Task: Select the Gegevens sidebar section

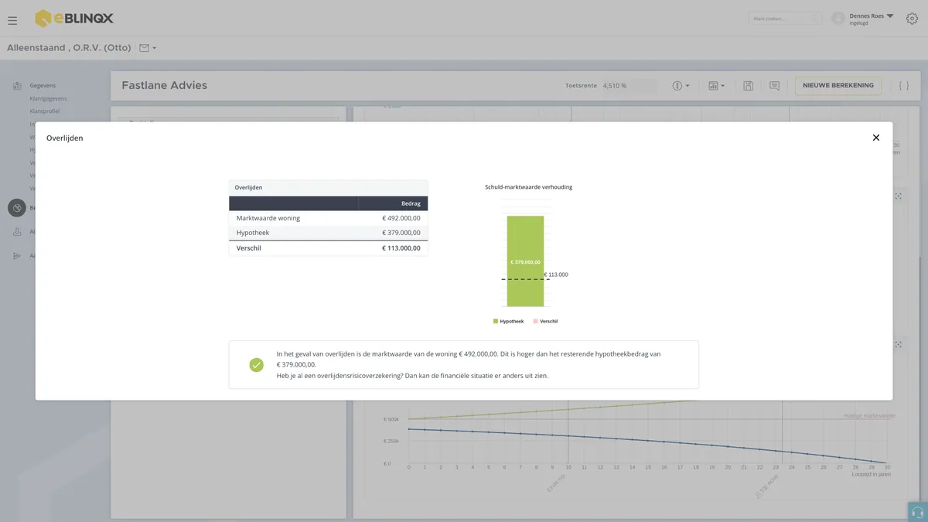Action: 43,86
